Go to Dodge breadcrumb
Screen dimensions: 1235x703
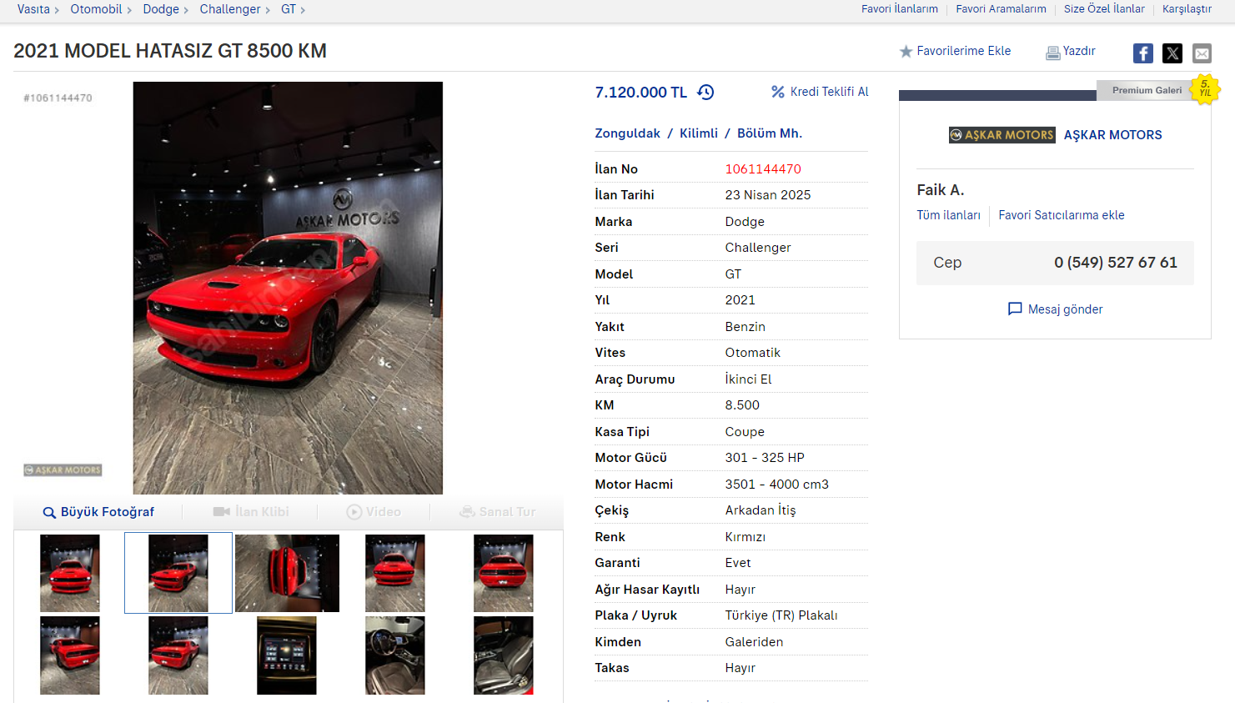coord(161,9)
